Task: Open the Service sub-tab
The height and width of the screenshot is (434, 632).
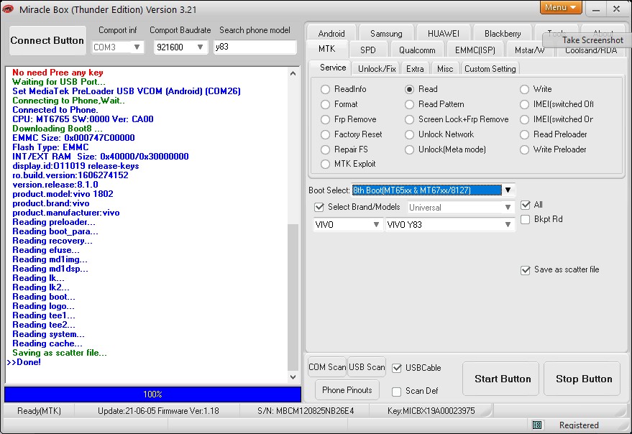Action: pos(332,68)
